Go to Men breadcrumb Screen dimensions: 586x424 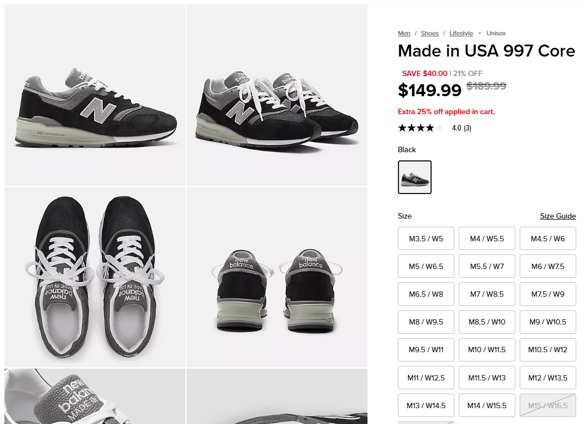pyautogui.click(x=404, y=34)
